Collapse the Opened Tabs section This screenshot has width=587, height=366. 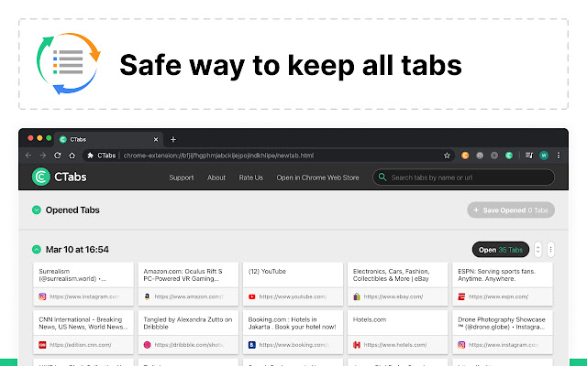(37, 210)
